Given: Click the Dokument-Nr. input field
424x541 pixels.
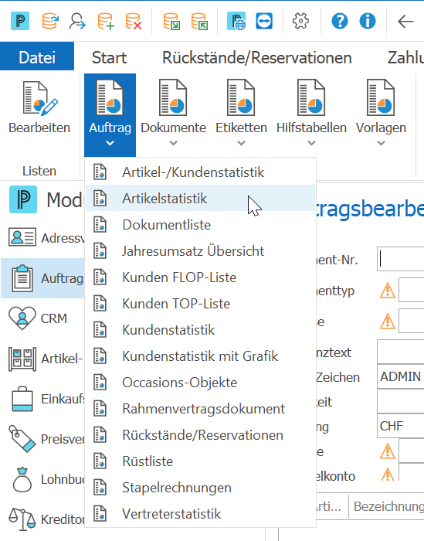Looking at the screenshot, I should coord(401,259).
